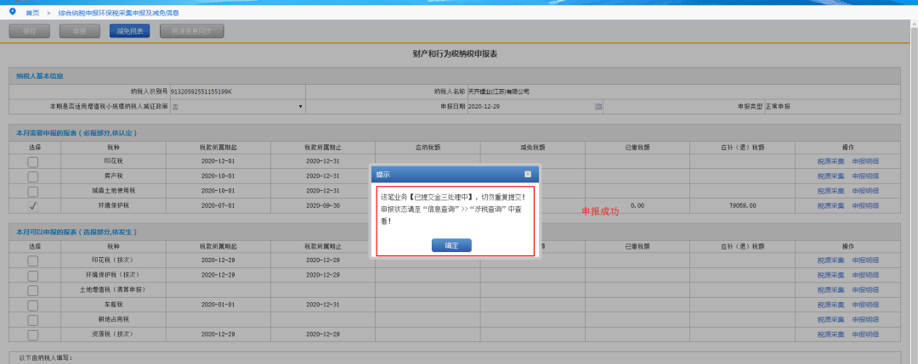Click the location pin icon beside 首页
The image size is (918, 364).
pos(12,11)
